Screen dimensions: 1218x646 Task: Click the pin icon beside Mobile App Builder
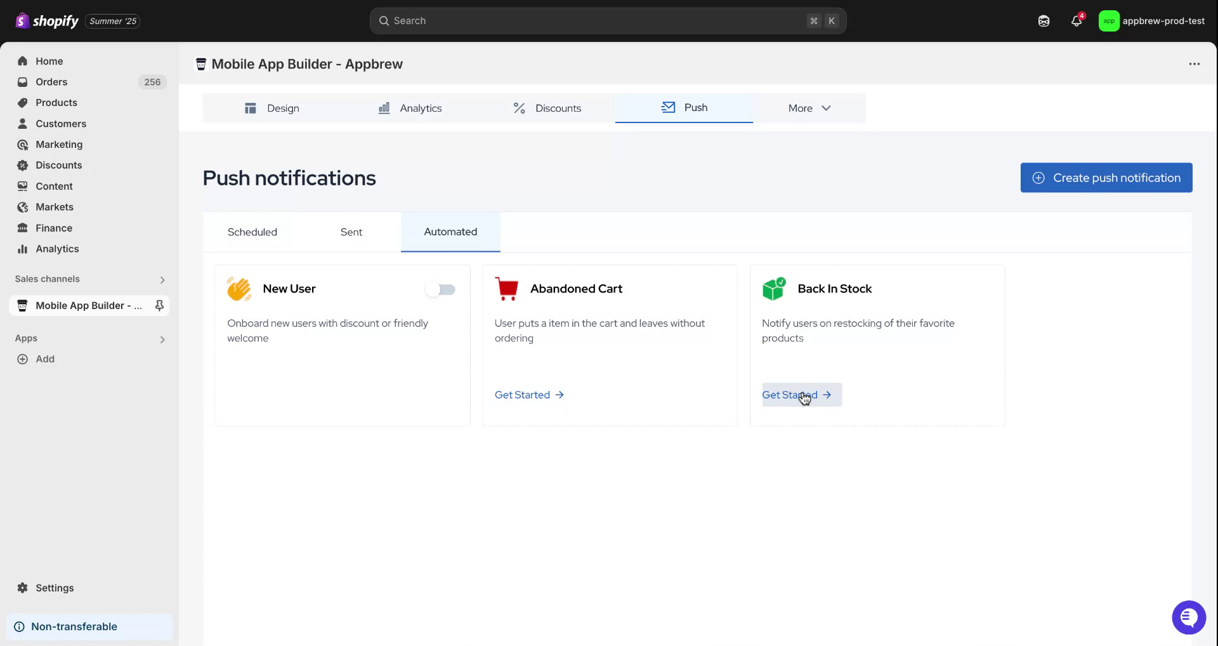pos(159,306)
